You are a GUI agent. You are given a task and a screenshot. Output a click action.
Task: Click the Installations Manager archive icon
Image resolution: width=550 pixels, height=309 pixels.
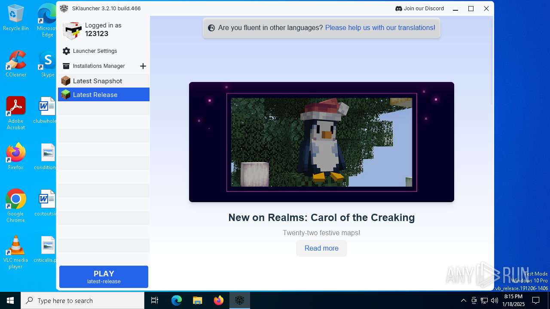point(66,66)
